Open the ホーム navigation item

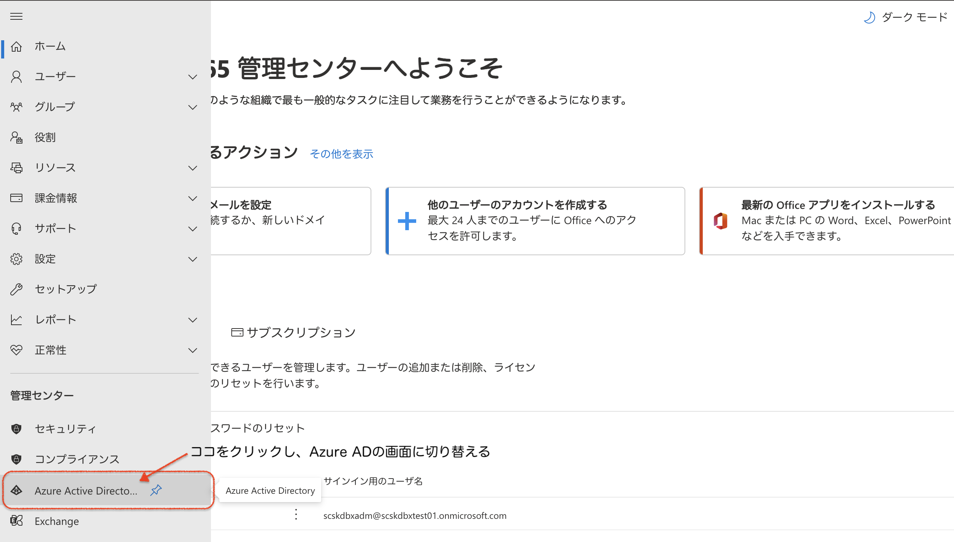pos(105,46)
